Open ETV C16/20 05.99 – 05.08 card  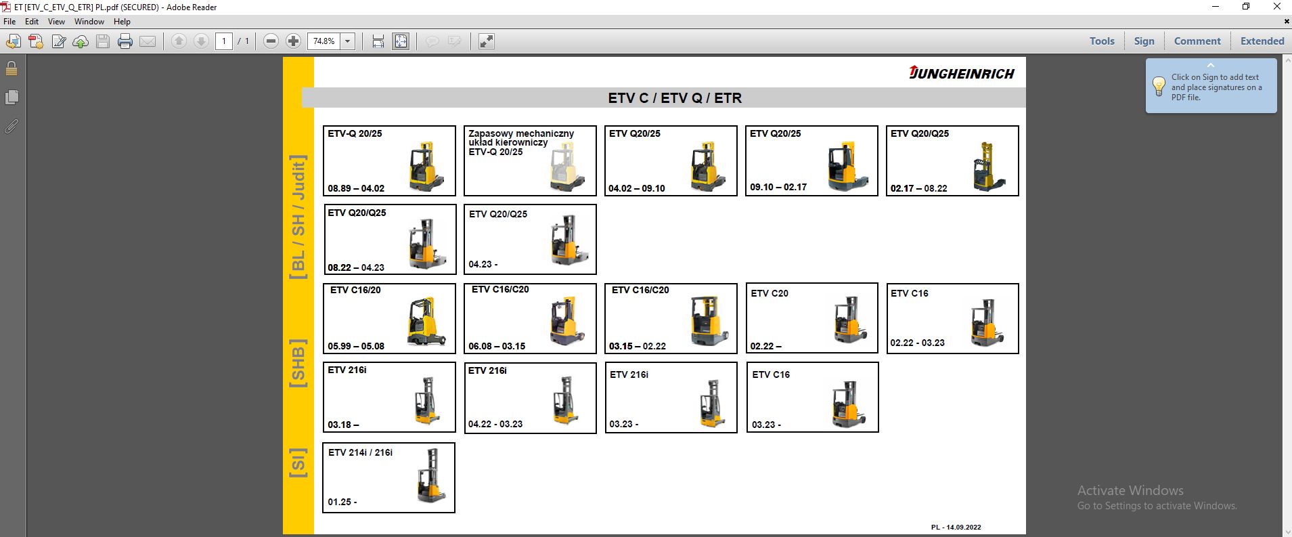[x=389, y=318]
